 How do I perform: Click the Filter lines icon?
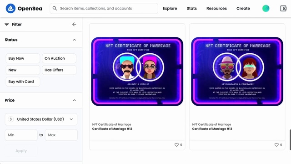pos(7,24)
